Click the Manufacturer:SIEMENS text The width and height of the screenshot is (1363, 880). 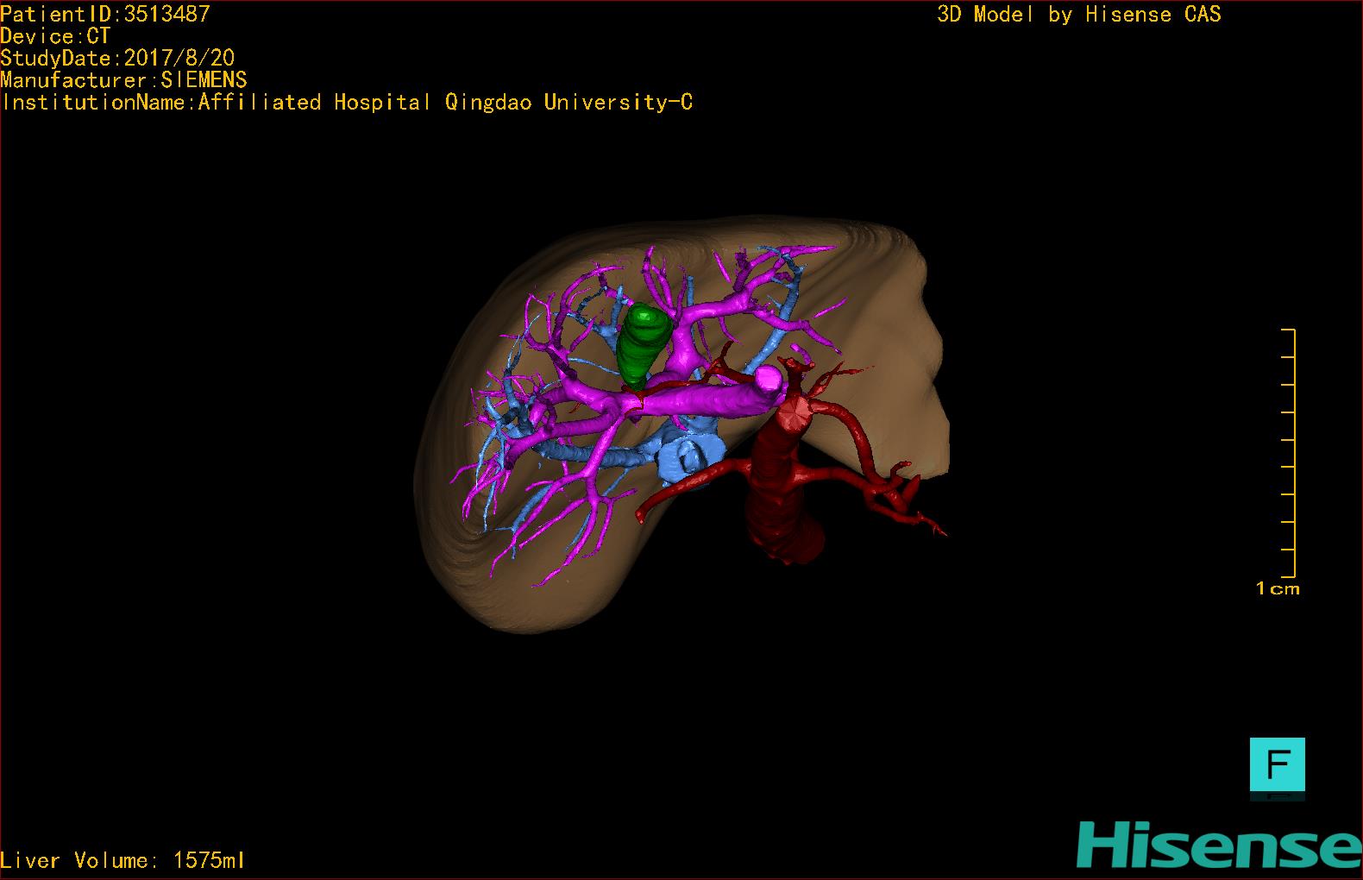click(123, 80)
